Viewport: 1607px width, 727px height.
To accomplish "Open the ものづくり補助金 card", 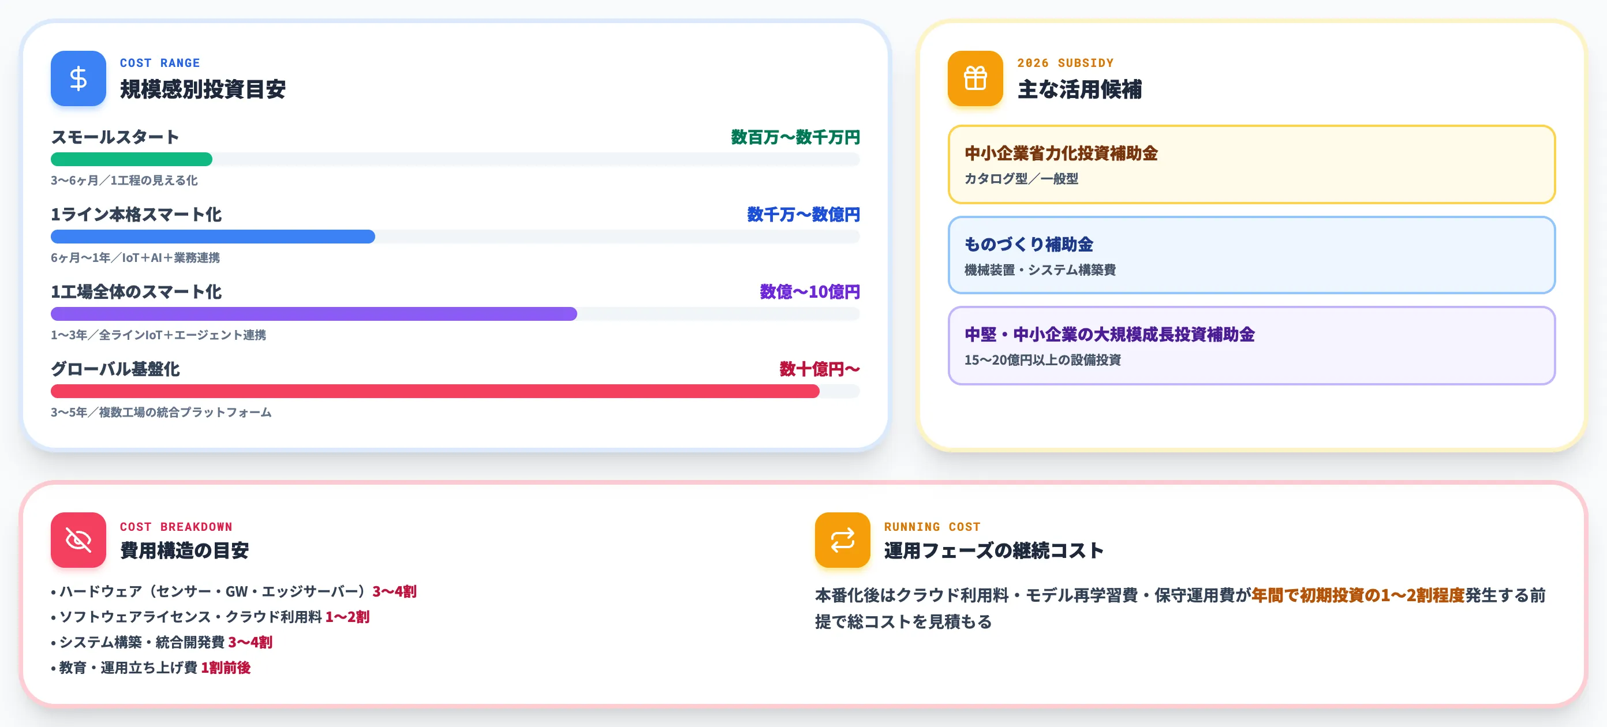I will point(1251,255).
